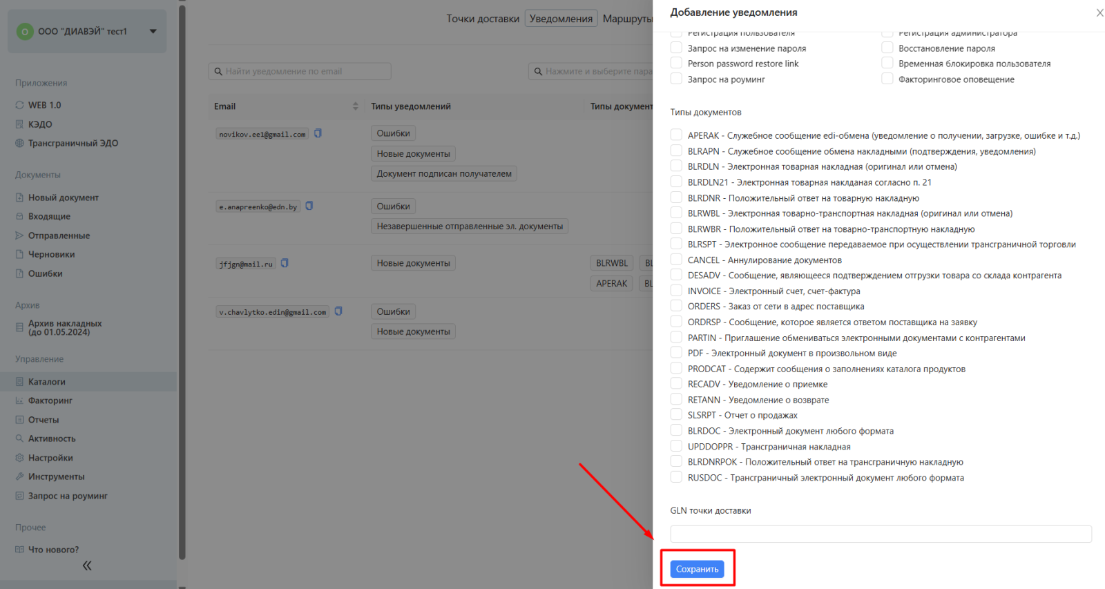The image size is (1105, 589).
Task: Collapse the sidebar with double chevron icon
Action: (87, 566)
